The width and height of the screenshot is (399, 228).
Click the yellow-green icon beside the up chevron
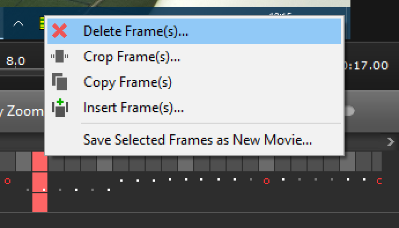tap(42, 24)
